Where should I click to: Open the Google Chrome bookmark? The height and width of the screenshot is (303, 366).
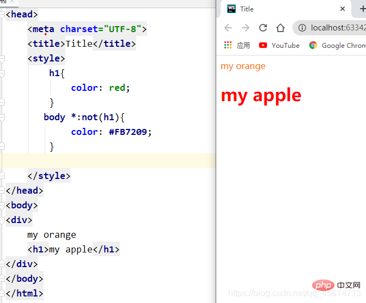click(338, 45)
